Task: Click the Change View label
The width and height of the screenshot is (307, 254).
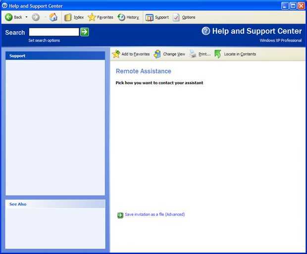Action: (x=174, y=54)
